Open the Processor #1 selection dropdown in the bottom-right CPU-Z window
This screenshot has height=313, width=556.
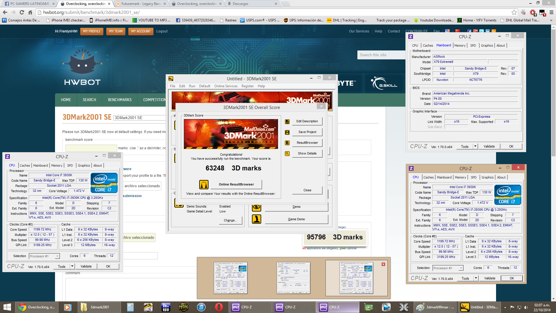pyautogui.click(x=461, y=268)
